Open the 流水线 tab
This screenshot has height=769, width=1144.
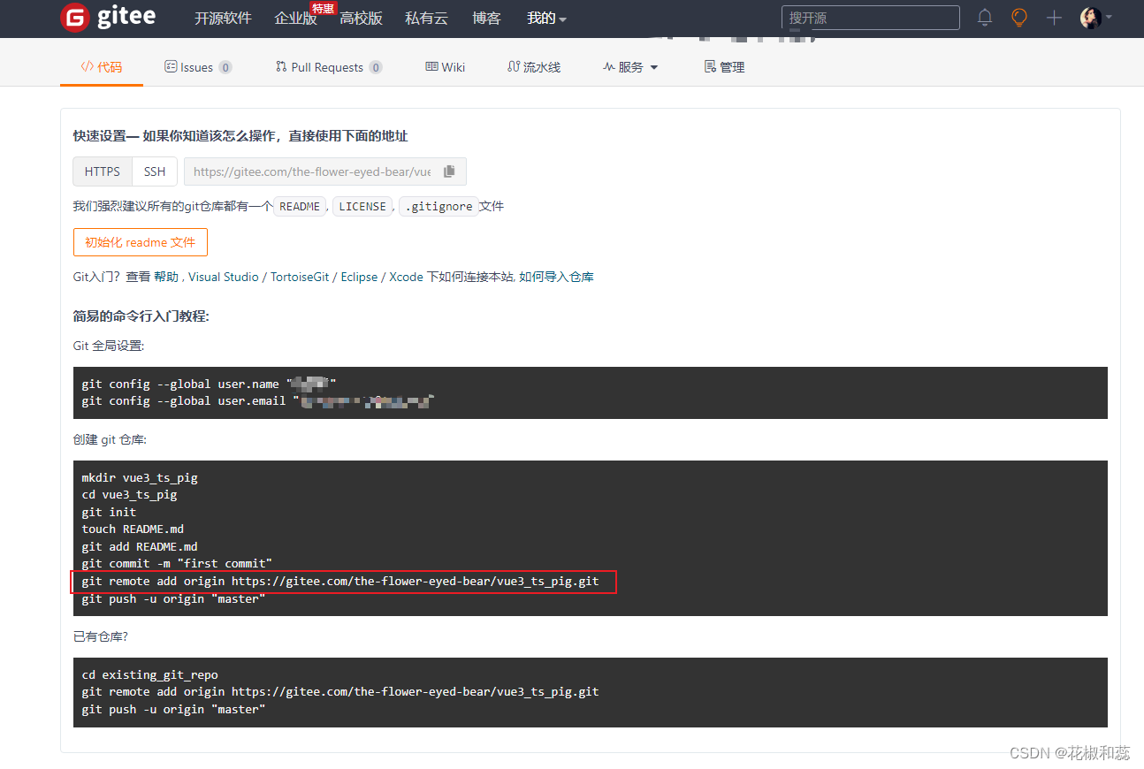[534, 67]
